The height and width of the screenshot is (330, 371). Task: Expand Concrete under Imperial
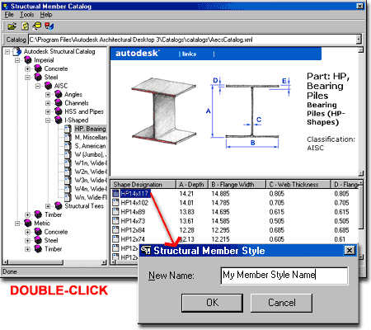(27, 68)
